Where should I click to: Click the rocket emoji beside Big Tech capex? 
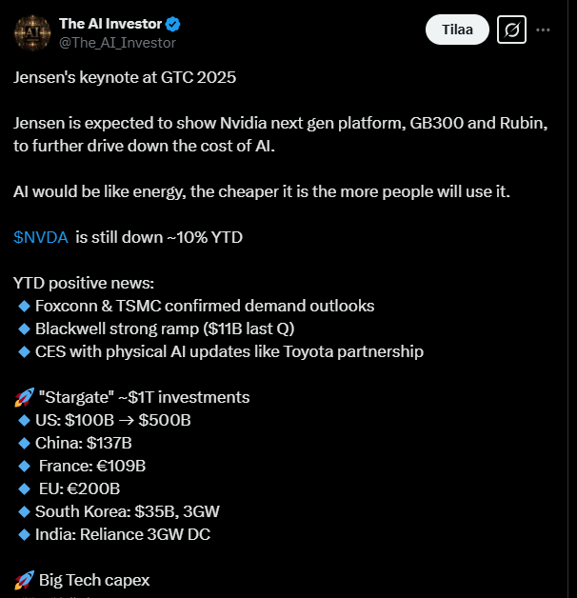pos(24,580)
